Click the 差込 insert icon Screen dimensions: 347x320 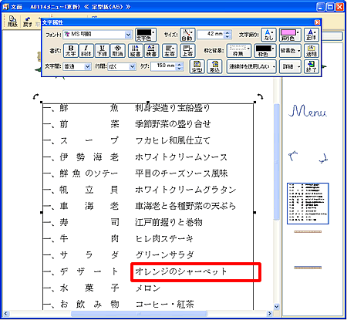[x=214, y=66]
